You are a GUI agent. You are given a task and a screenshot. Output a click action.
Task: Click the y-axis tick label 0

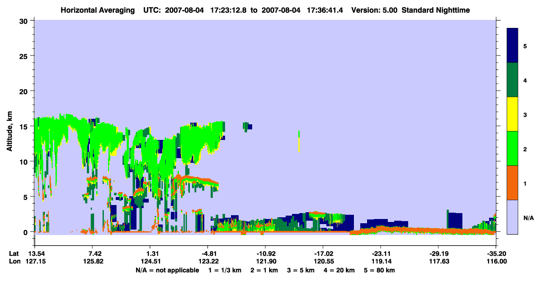pos(26,232)
